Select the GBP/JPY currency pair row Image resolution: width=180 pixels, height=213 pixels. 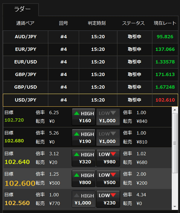pos(90,74)
